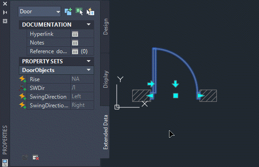Collapse the DoorObjects property set
This screenshot has height=167, width=259.
(89, 70)
